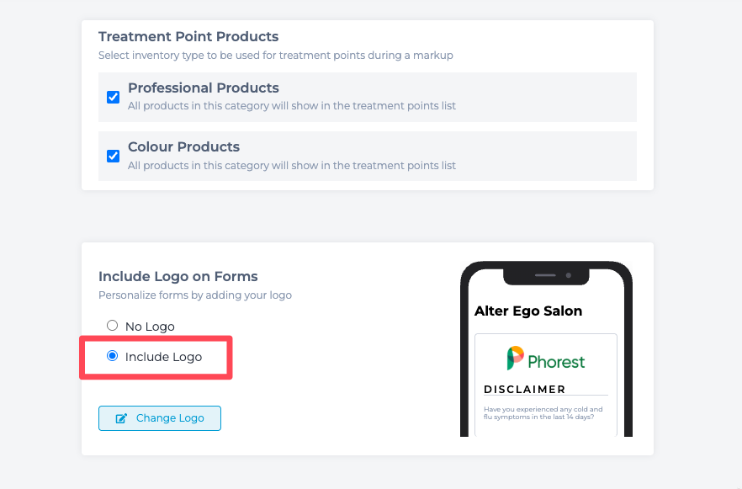The width and height of the screenshot is (742, 489).
Task: Select the Include Logo radio button
Action: (x=112, y=355)
